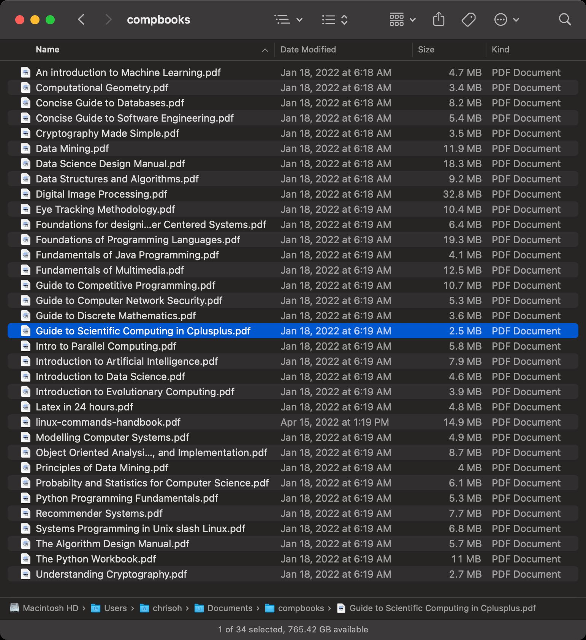The image size is (586, 640).
Task: Select Foundations for designi...er Centered Systems.pdf
Action: [293, 224]
